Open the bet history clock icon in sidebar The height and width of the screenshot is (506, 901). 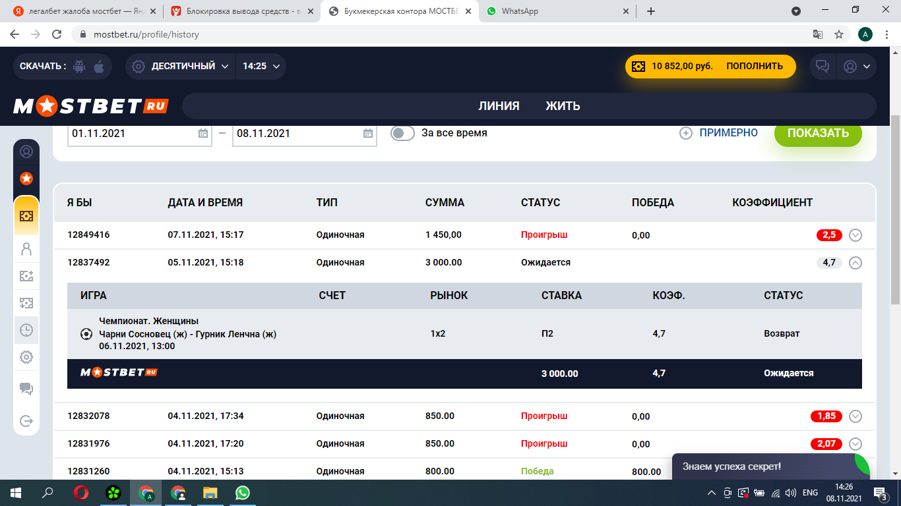(26, 330)
